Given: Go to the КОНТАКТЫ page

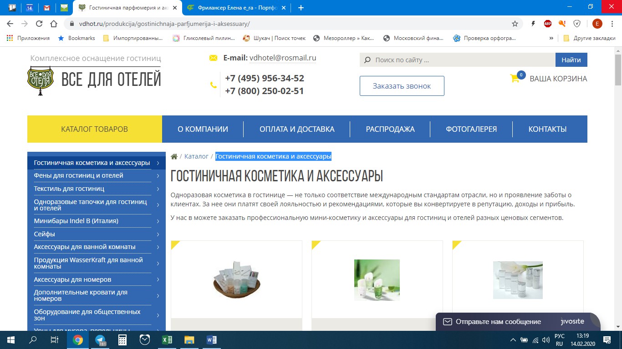Looking at the screenshot, I should (547, 129).
